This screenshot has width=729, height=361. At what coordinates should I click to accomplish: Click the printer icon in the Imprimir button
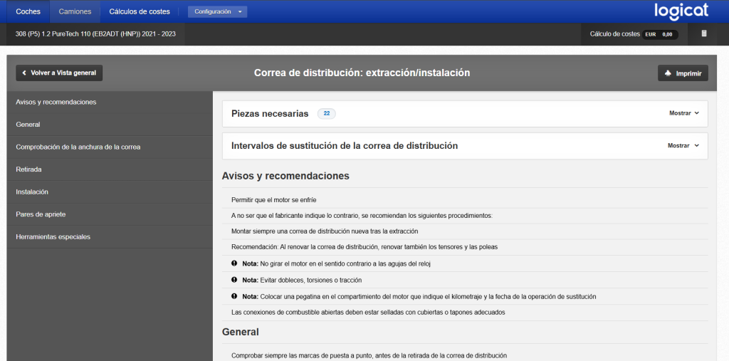[668, 73]
